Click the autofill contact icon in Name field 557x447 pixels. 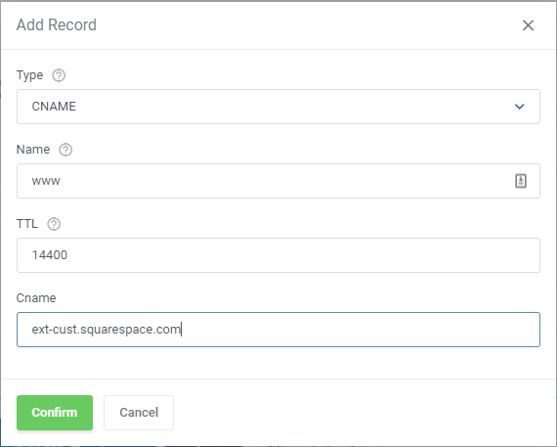pyautogui.click(x=521, y=181)
